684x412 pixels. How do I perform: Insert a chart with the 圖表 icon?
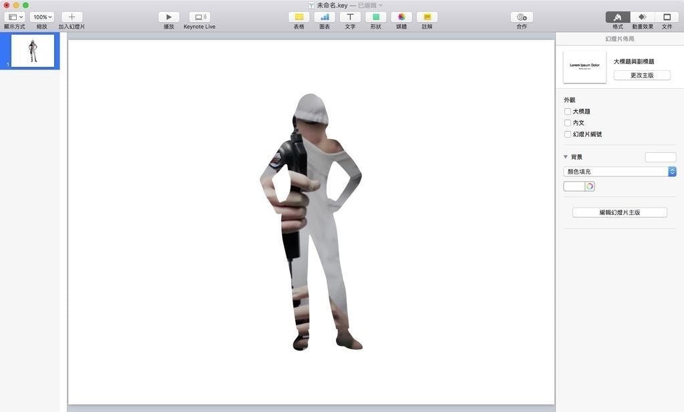coord(324,17)
